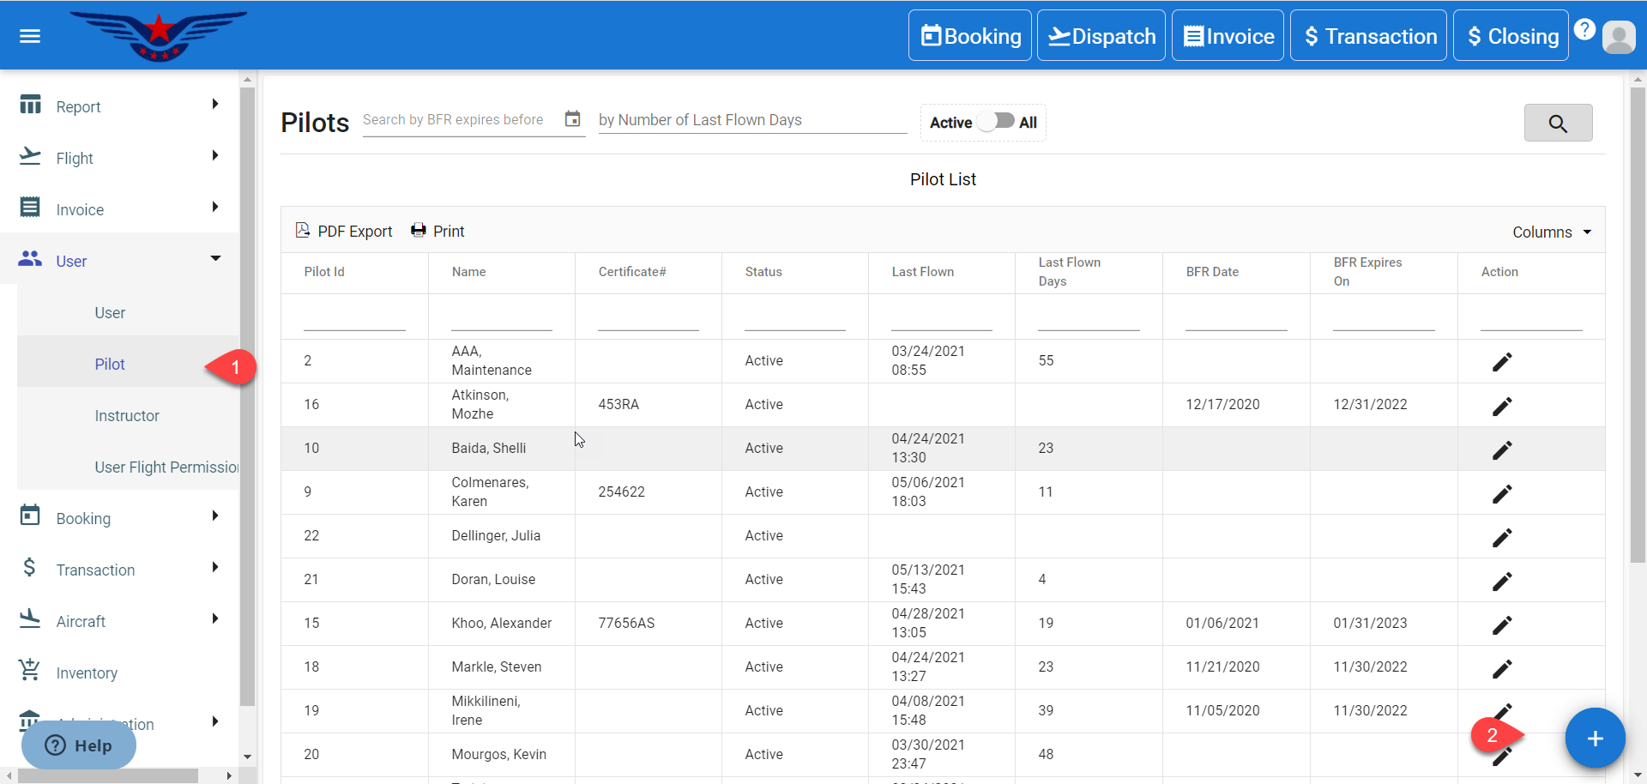Screen dimensions: 1647x784
Task: Click the Dispatch button in header
Action: click(1101, 36)
